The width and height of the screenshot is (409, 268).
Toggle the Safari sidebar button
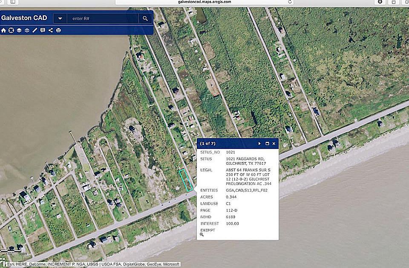(13, 2)
